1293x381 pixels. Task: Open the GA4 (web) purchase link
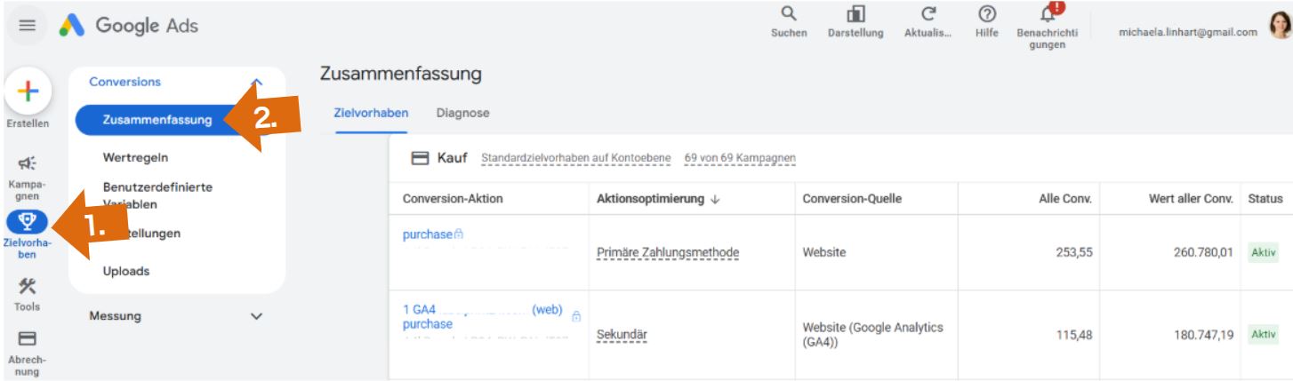[x=483, y=317]
